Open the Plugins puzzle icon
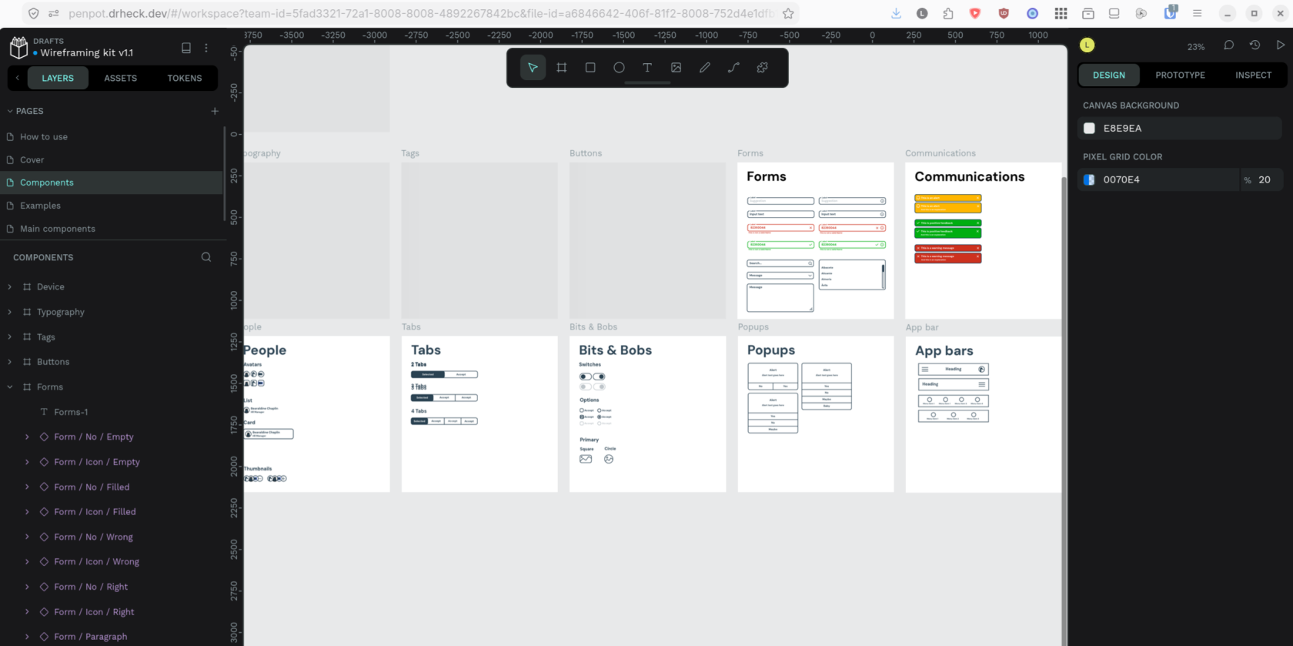The height and width of the screenshot is (646, 1293). [763, 68]
